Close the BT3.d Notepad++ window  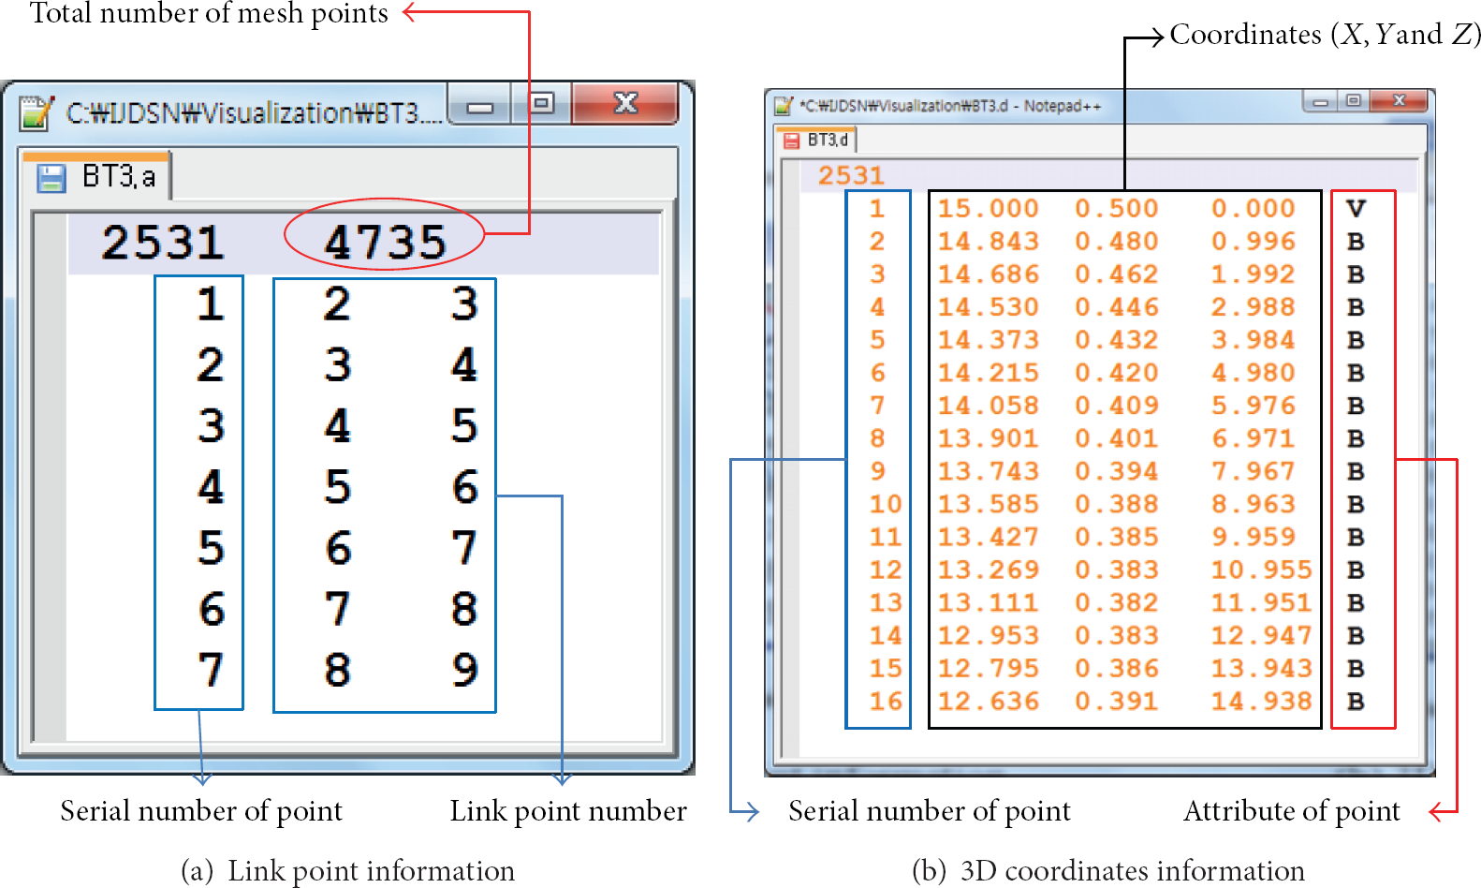click(1400, 100)
